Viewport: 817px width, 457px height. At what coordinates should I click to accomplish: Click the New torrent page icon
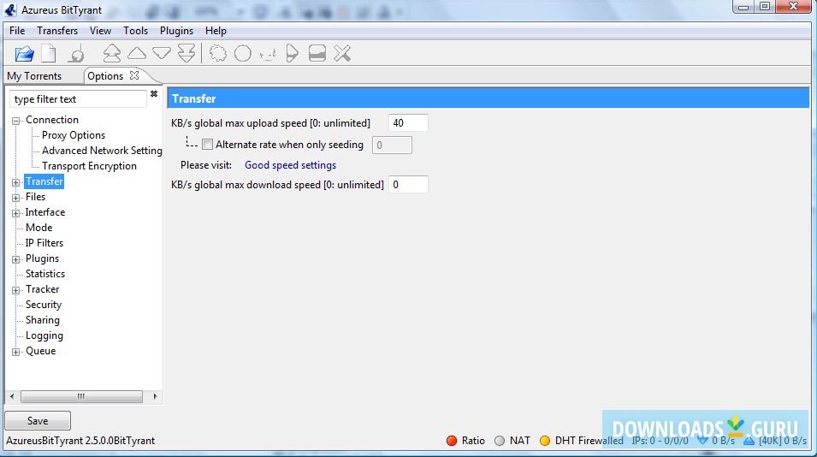click(49, 53)
